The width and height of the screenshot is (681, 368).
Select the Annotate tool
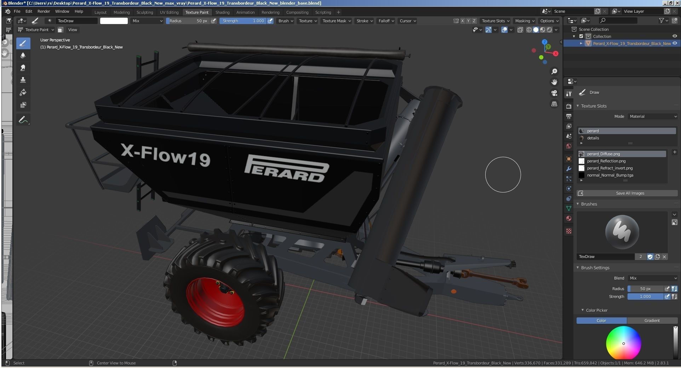click(23, 120)
